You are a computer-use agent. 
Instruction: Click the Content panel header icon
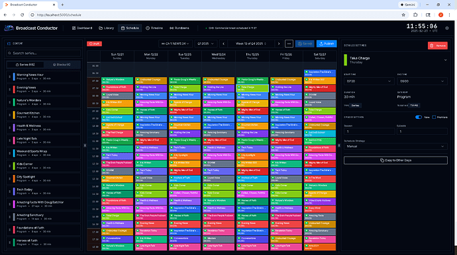pos(9,44)
